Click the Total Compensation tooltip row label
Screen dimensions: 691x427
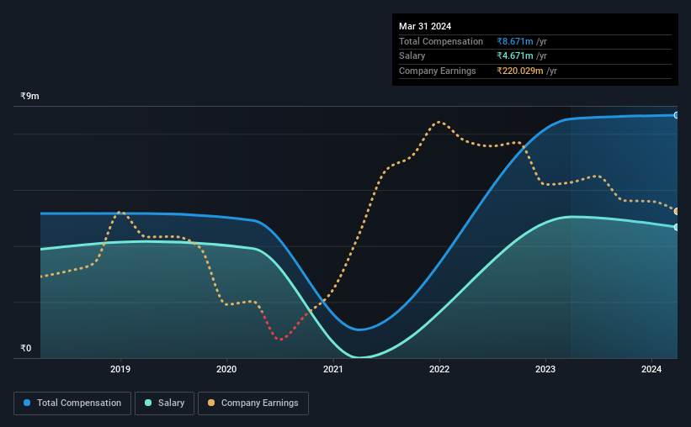[x=441, y=41]
